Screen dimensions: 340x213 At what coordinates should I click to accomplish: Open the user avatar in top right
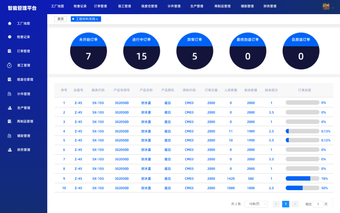[x=326, y=6]
